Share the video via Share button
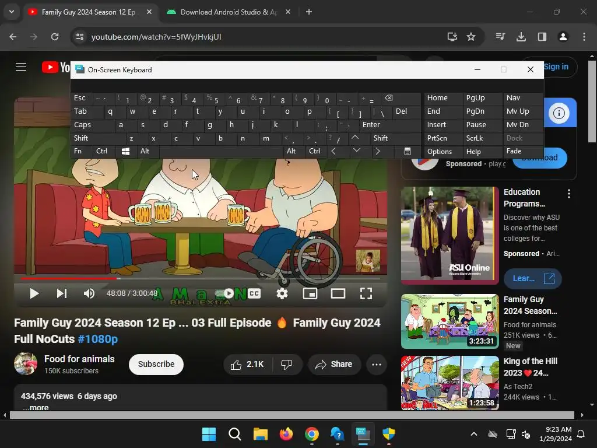This screenshot has width=597, height=448. click(333, 365)
